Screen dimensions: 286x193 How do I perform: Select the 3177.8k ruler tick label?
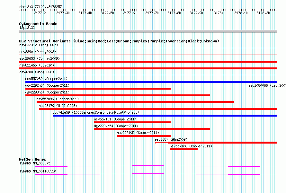tap(174, 13)
